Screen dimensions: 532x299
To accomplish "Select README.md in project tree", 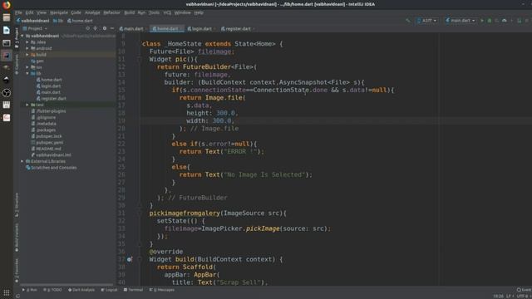I will [x=47, y=149].
